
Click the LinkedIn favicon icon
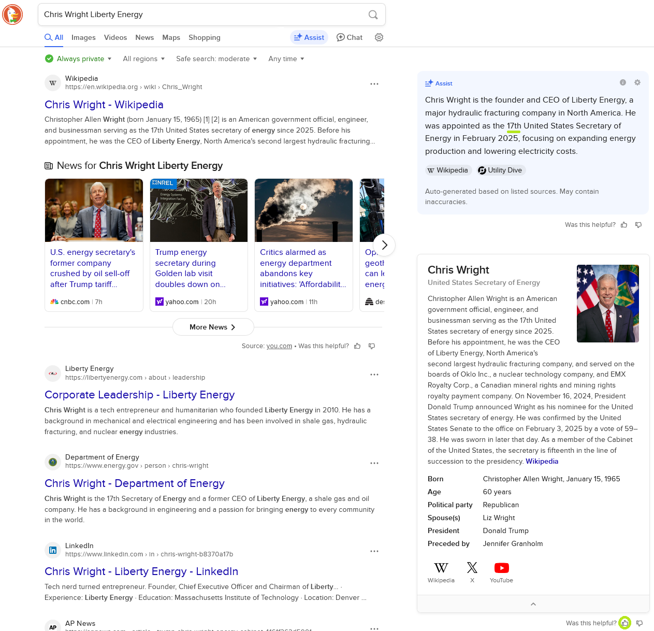[x=53, y=550]
